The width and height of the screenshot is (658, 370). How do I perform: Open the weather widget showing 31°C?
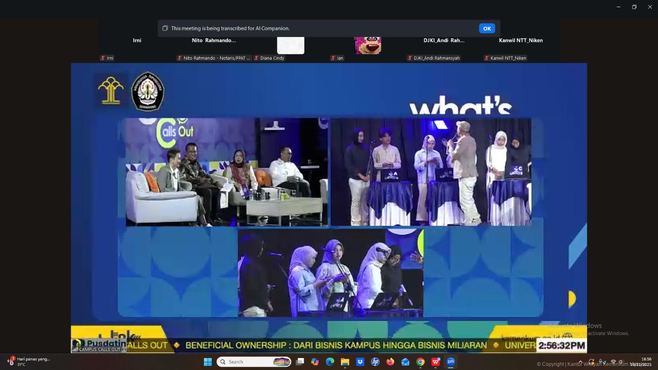[x=29, y=362]
